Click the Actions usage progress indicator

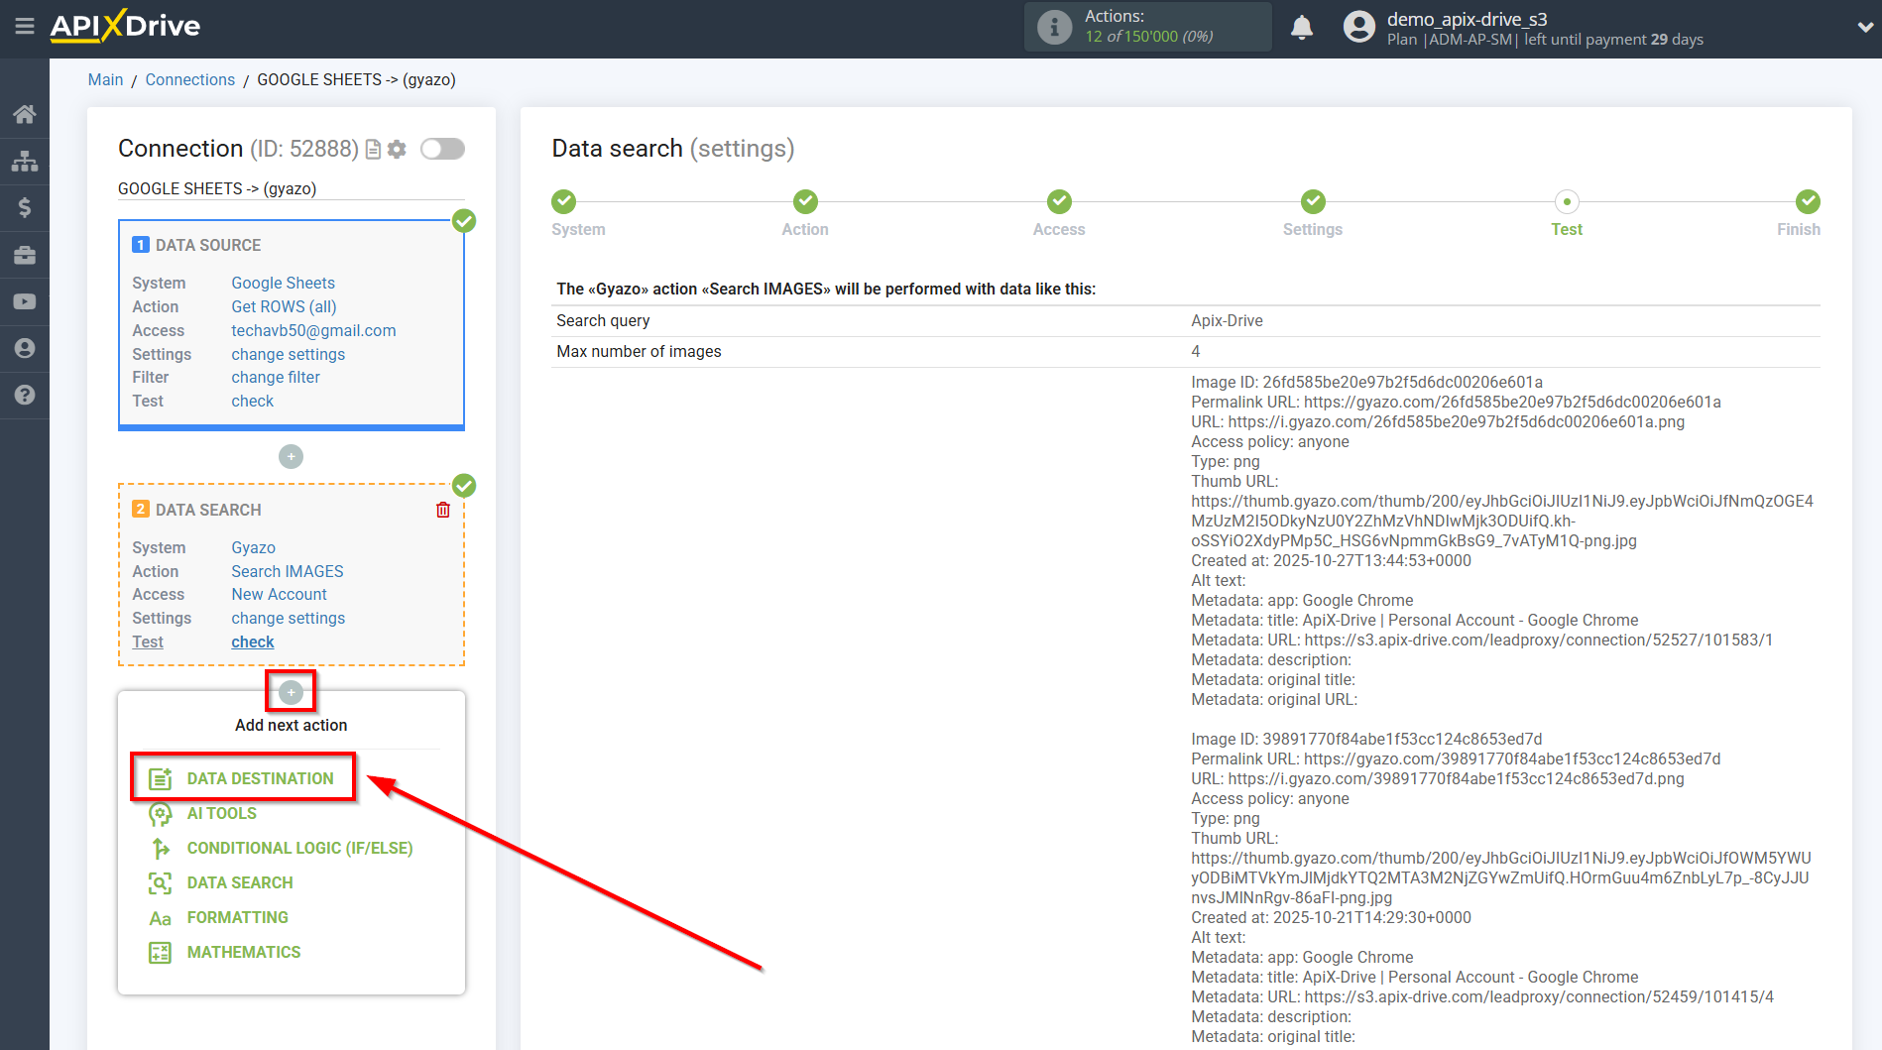(x=1146, y=27)
